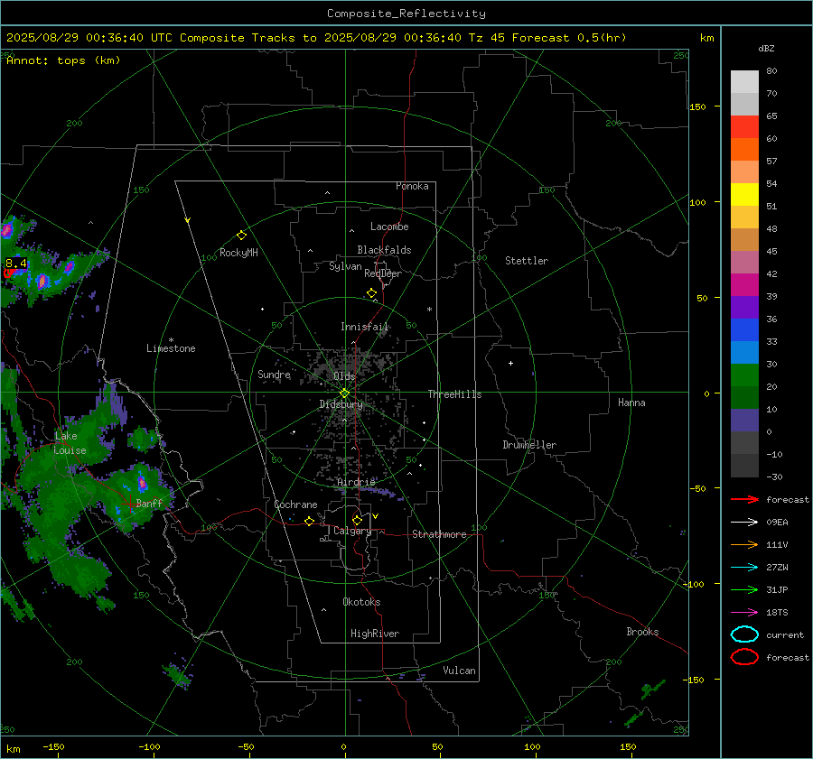Click the Blackfalds city label
This screenshot has height=759, width=813.
tap(384, 250)
